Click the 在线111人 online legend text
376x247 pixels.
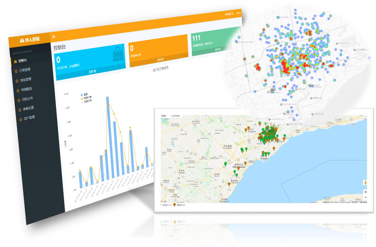(167, 205)
